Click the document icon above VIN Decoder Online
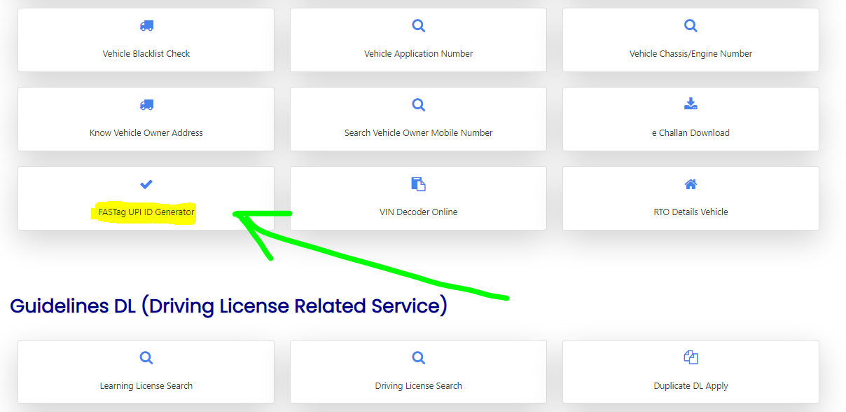Image resolution: width=846 pixels, height=412 pixels. coord(419,184)
